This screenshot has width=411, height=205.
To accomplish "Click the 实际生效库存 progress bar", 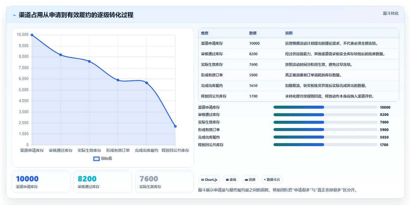I will pyautogui.click(x=325, y=122).
